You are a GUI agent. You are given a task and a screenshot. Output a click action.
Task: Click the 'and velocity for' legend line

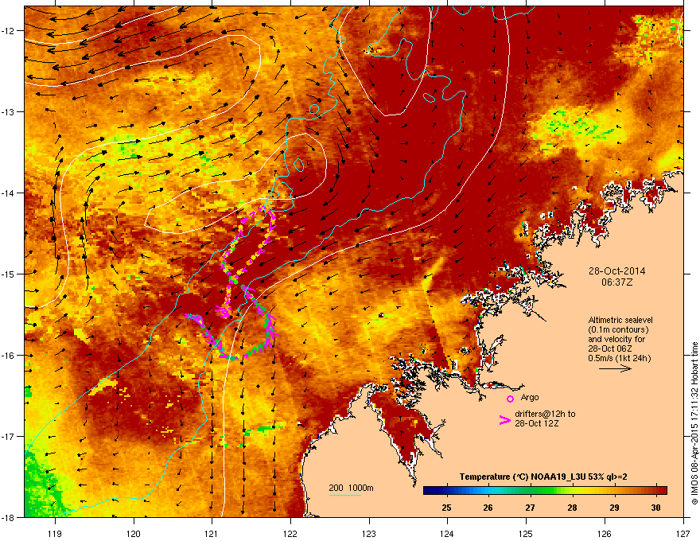click(616, 339)
